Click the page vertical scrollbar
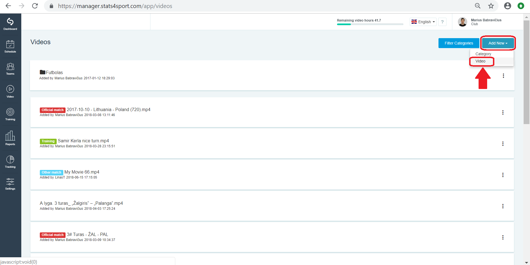530x265 pixels. pos(526,72)
